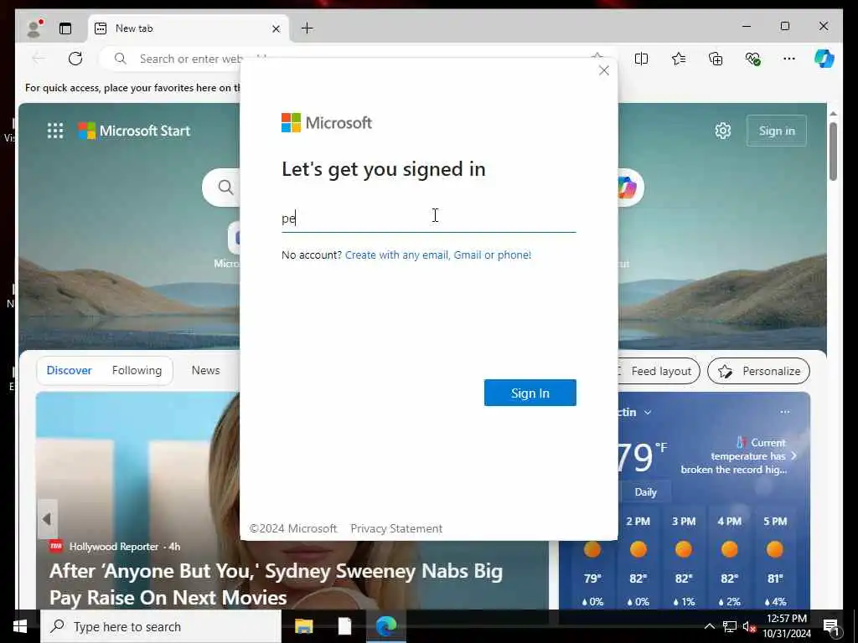Open the Privacy Statement link
Viewport: 858px width, 643px height.
click(x=396, y=528)
